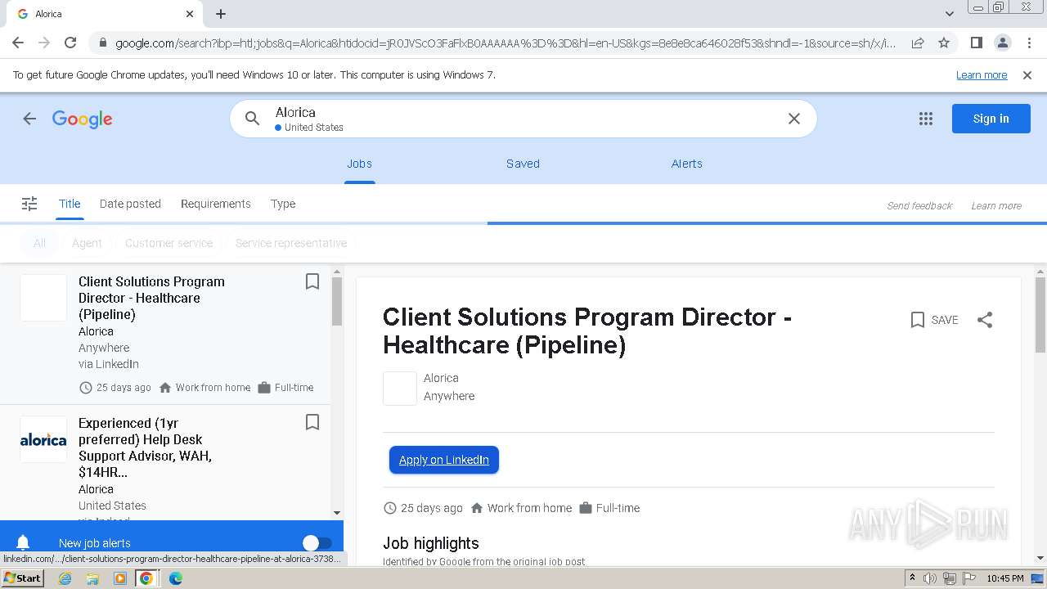This screenshot has width=1047, height=589.
Task: Dismiss the Chrome update notice
Action: coord(1027,75)
